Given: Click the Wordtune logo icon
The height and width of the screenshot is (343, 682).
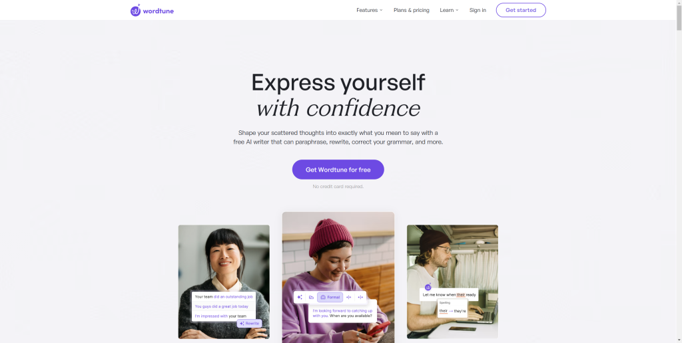Looking at the screenshot, I should (135, 11).
